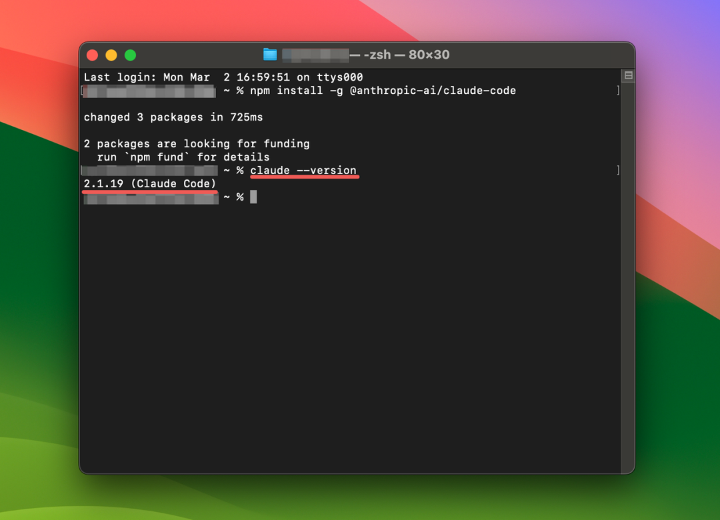The height and width of the screenshot is (520, 720).
Task: Click the 'npm install -g @anthropic-ai/claude-code' command
Action: 383,91
